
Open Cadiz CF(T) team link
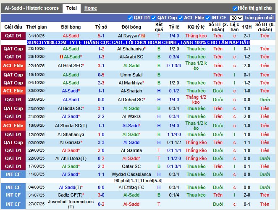pos(71,195)
